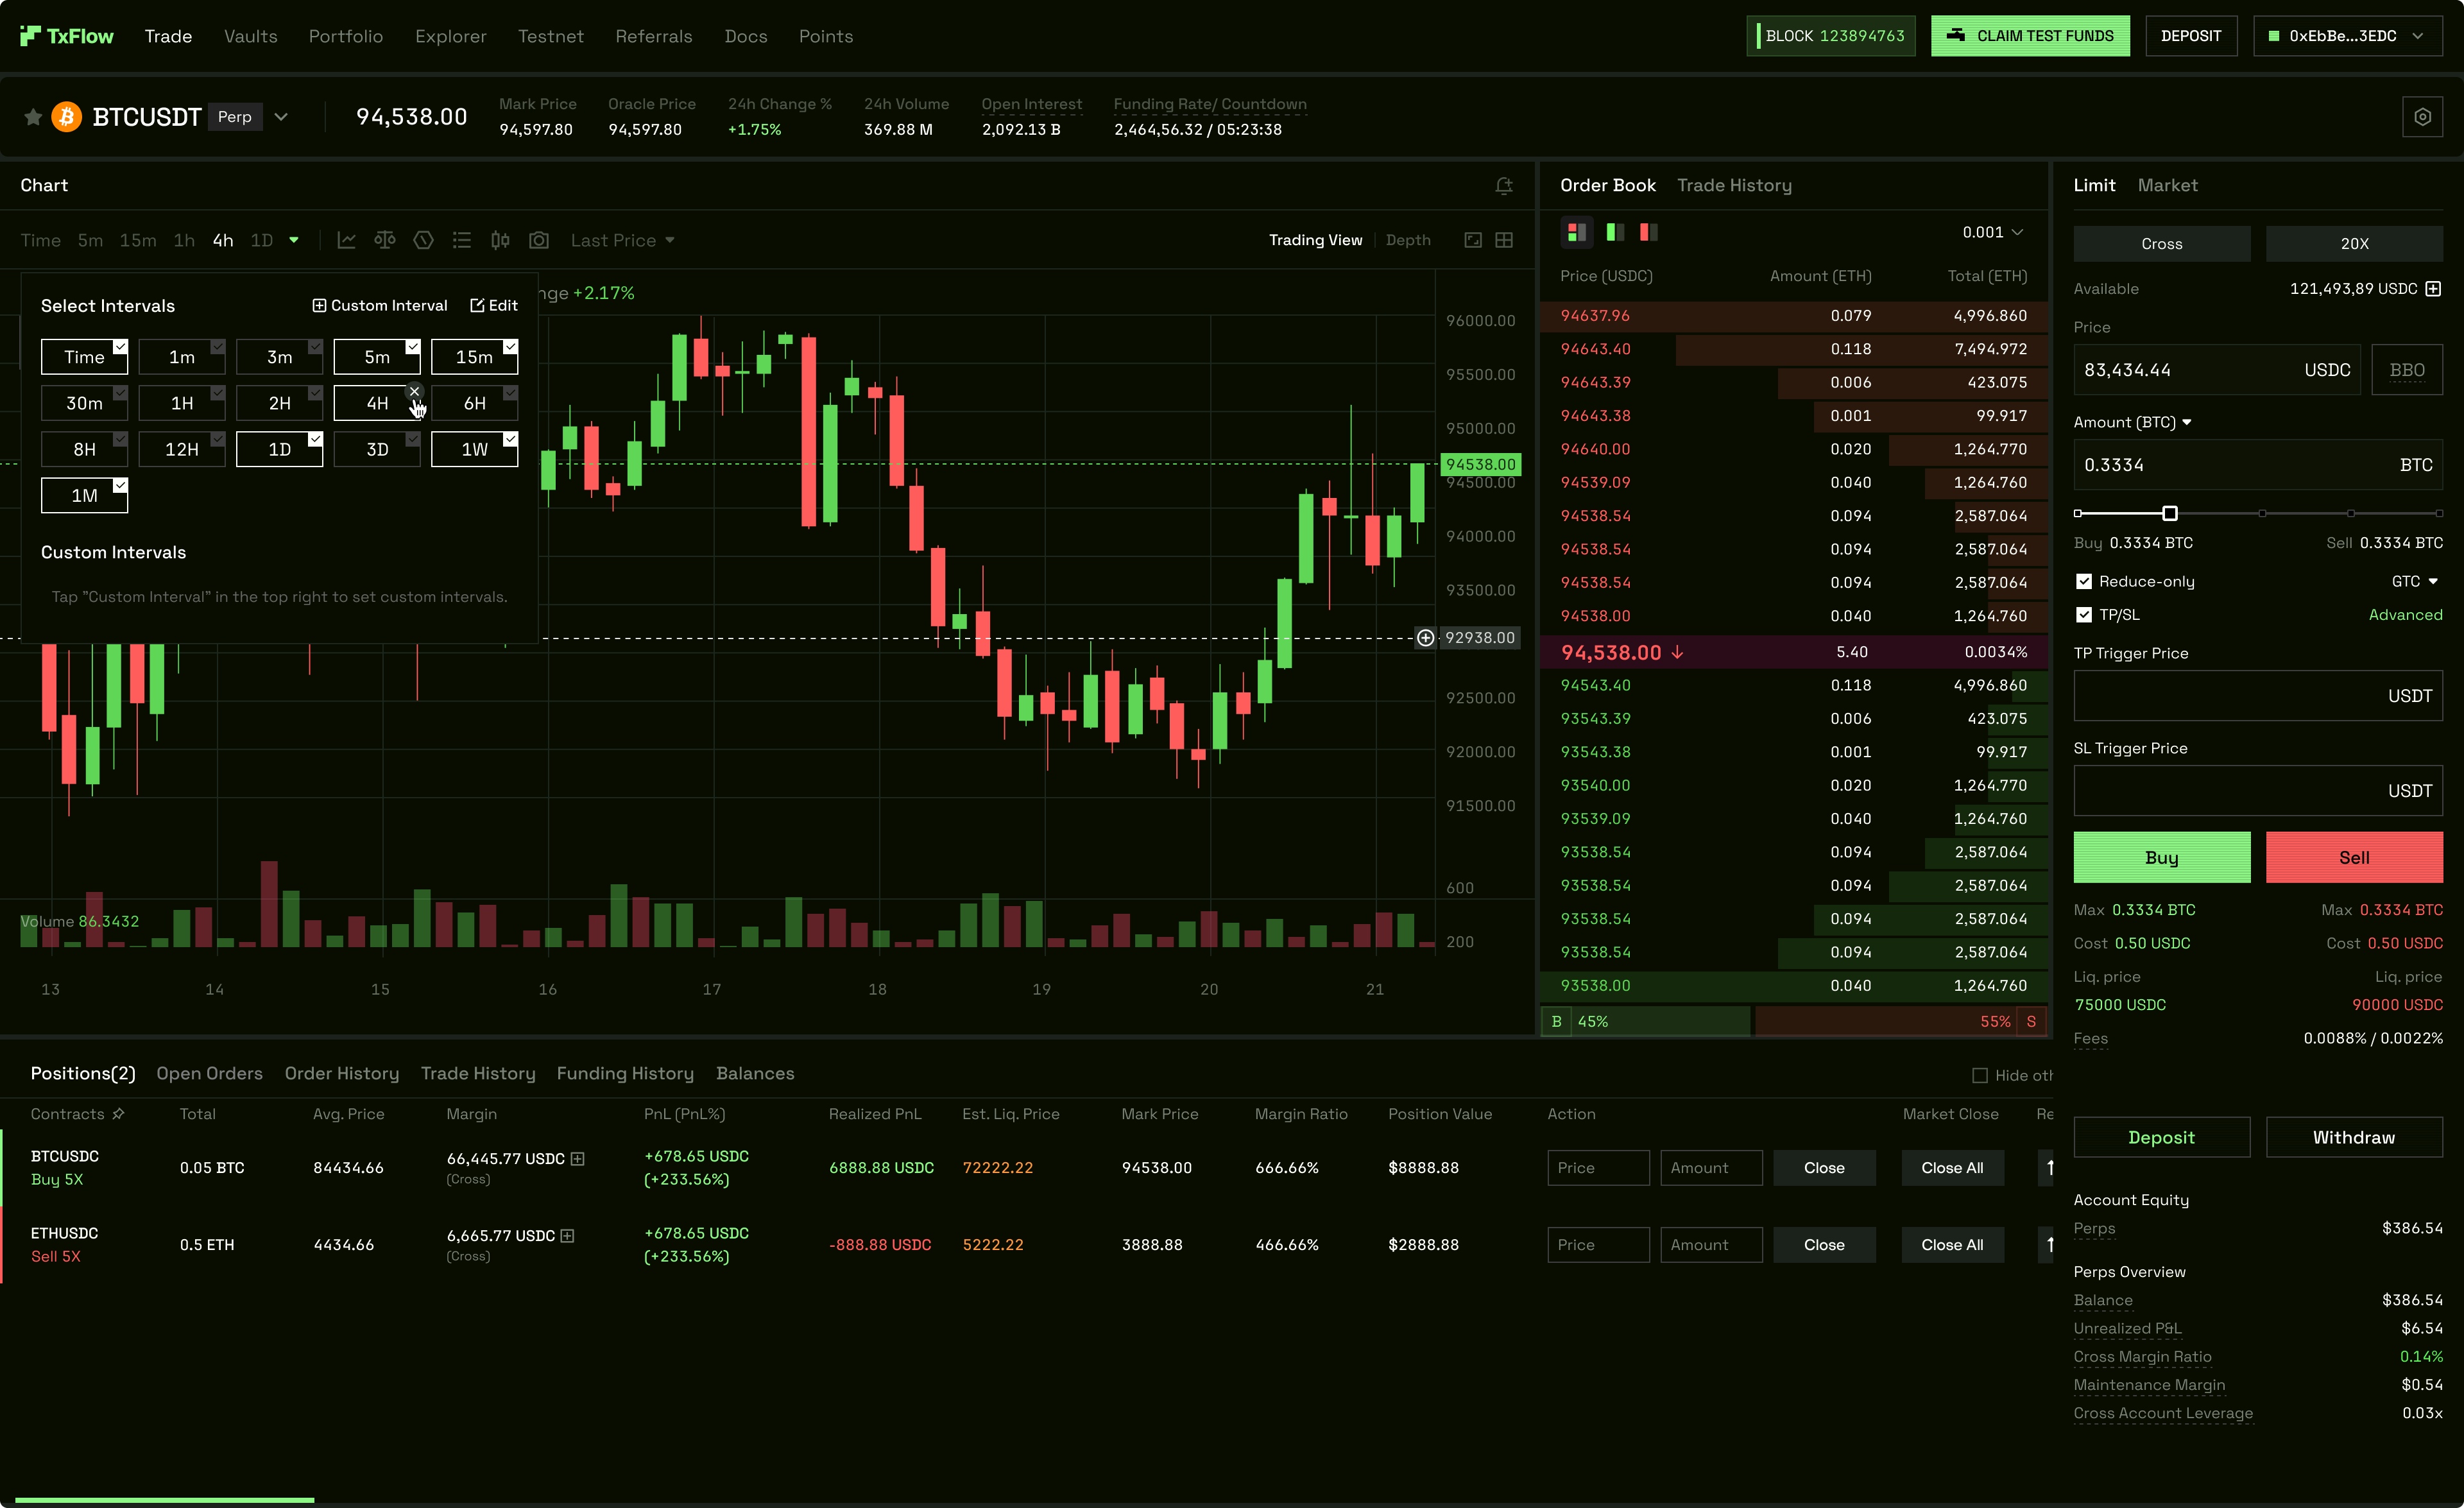Click the CLAIM TEST FUNDS button

[2030, 35]
